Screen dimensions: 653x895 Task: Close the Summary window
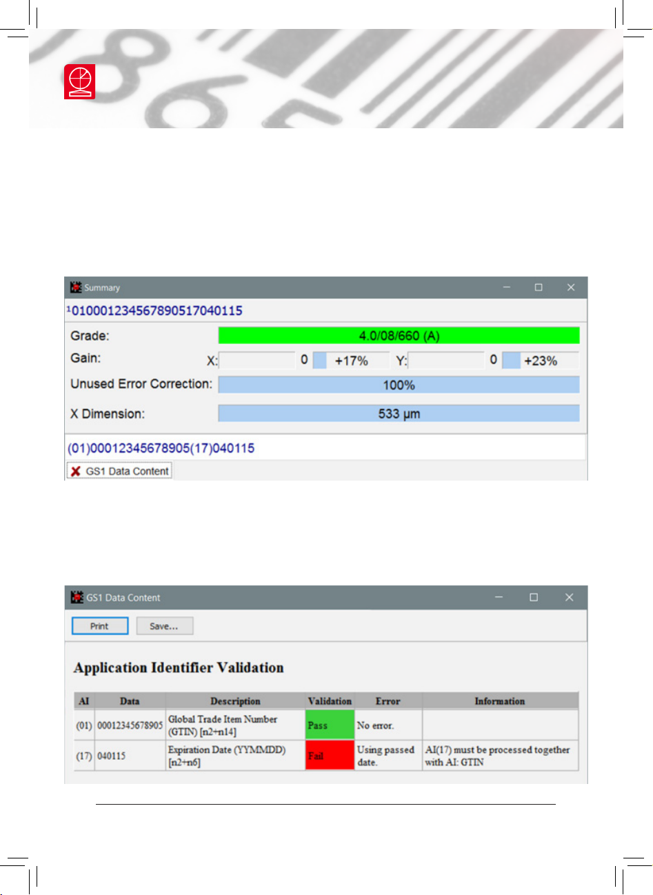(571, 288)
